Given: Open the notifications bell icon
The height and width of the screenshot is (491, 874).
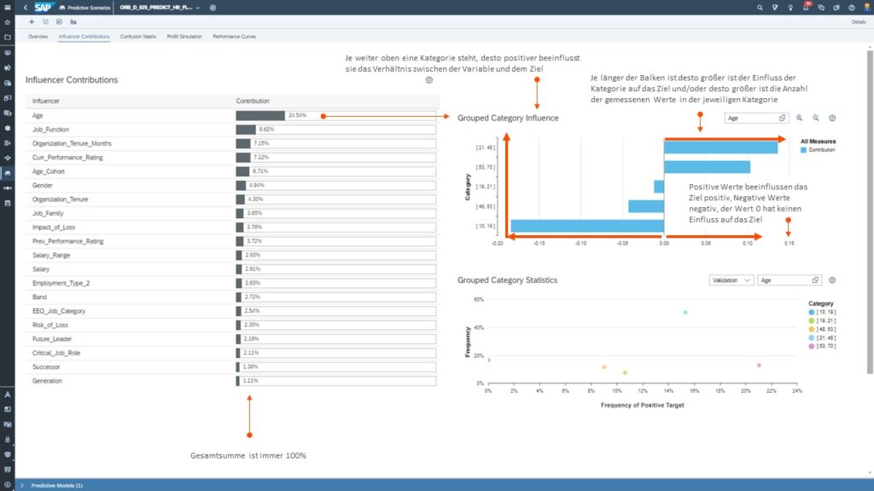Looking at the screenshot, I should (x=806, y=8).
